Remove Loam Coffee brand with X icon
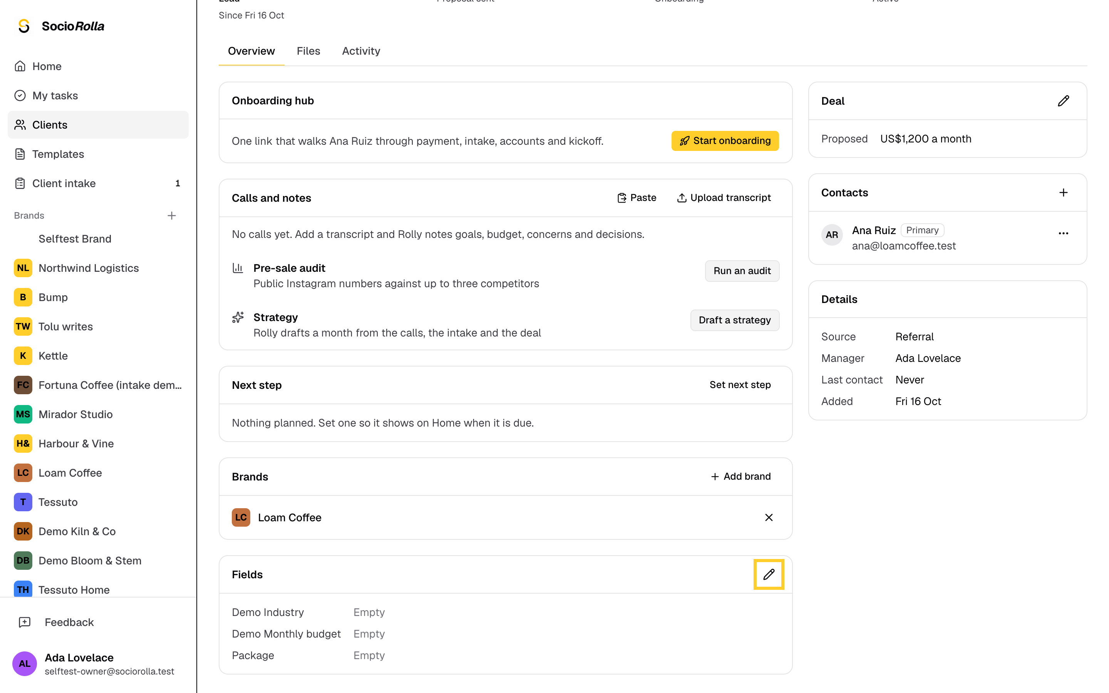 769,517
